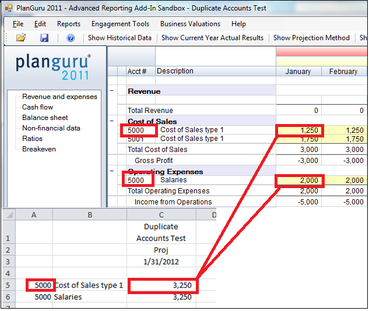Click the PlanGuru title bar app icon
This screenshot has width=369, height=311.
[9, 8]
